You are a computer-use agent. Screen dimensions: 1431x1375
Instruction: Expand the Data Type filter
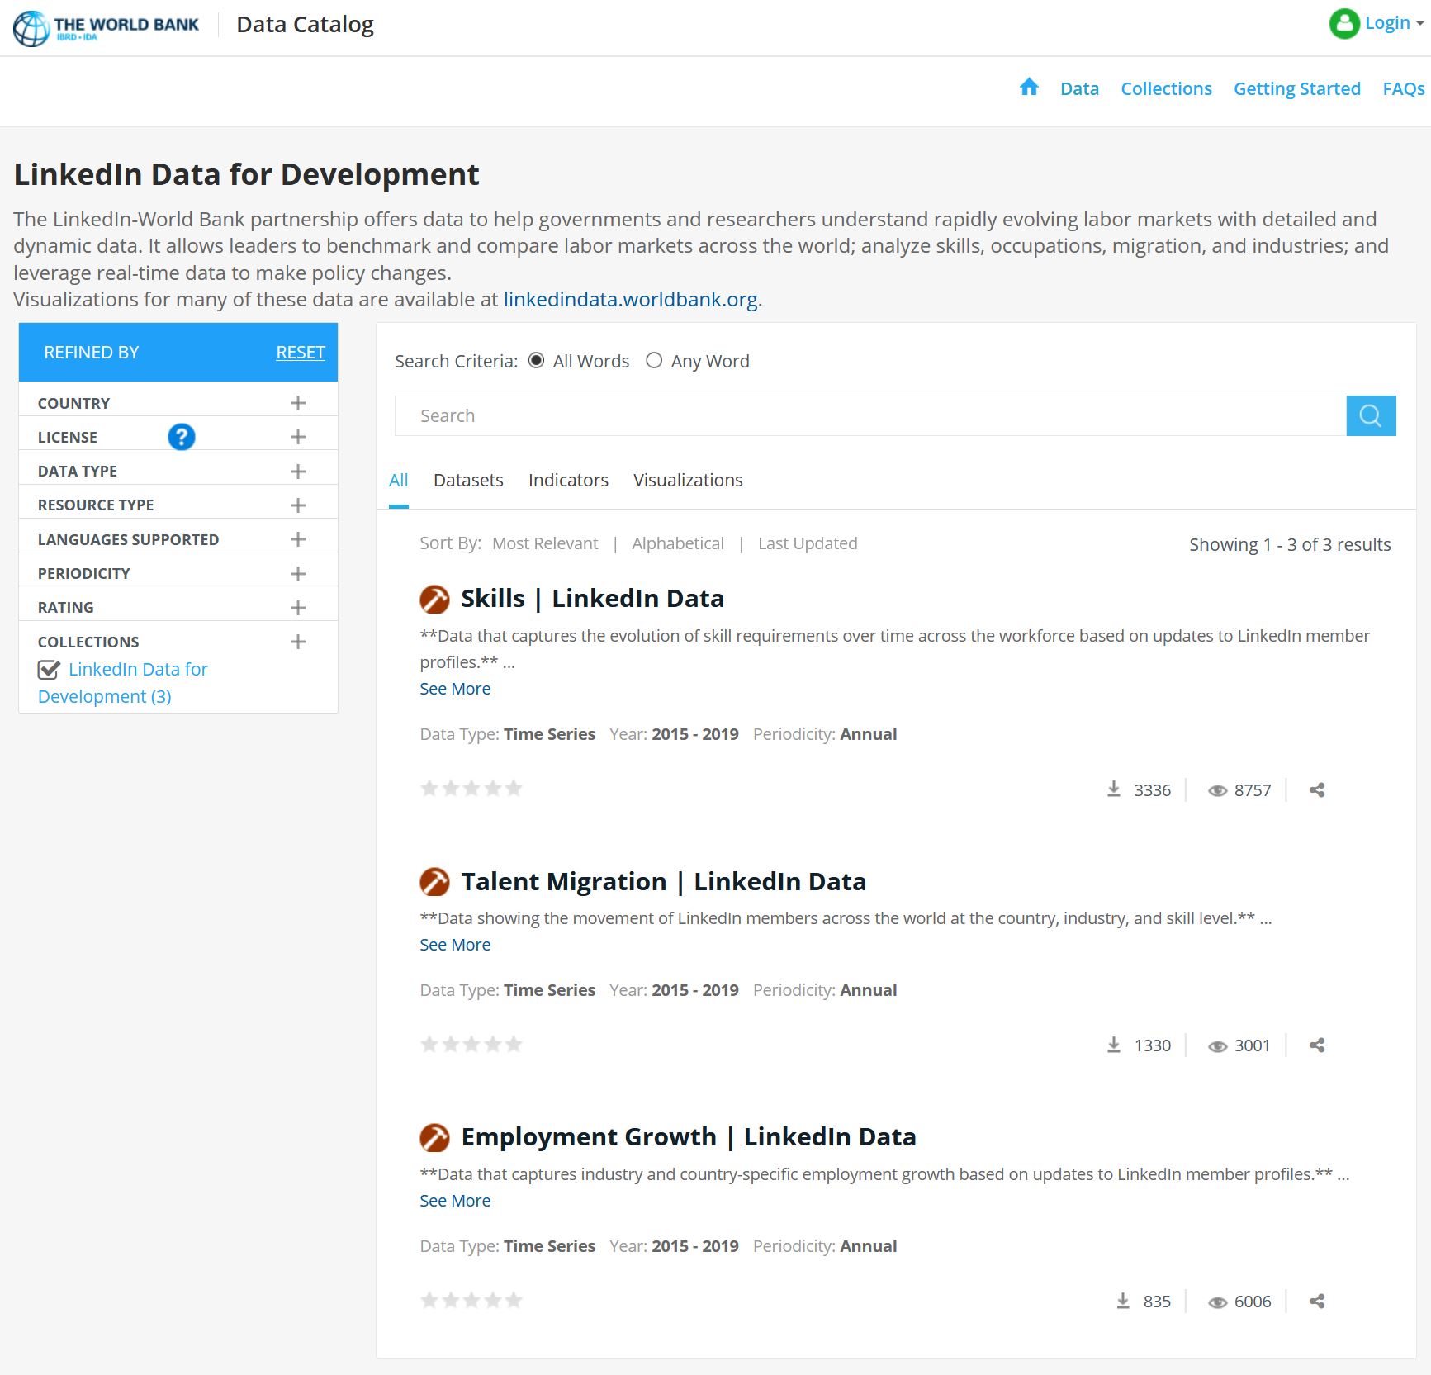(x=298, y=472)
